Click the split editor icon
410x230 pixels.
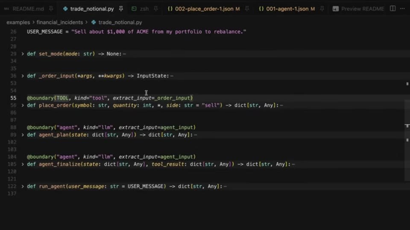(x=393, y=9)
